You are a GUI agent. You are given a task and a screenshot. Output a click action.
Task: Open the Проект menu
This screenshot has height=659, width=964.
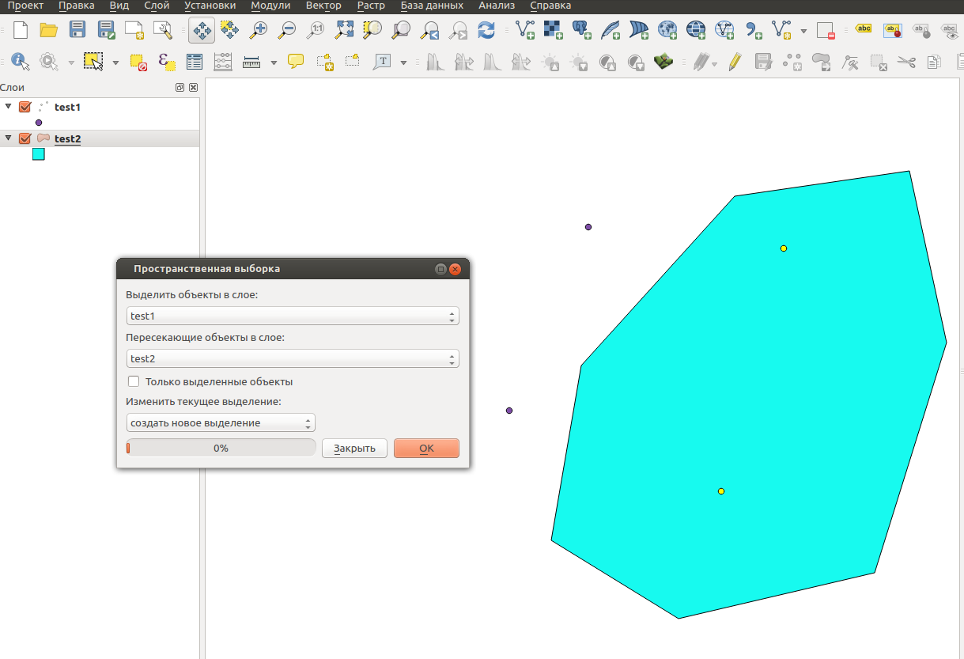(x=25, y=6)
